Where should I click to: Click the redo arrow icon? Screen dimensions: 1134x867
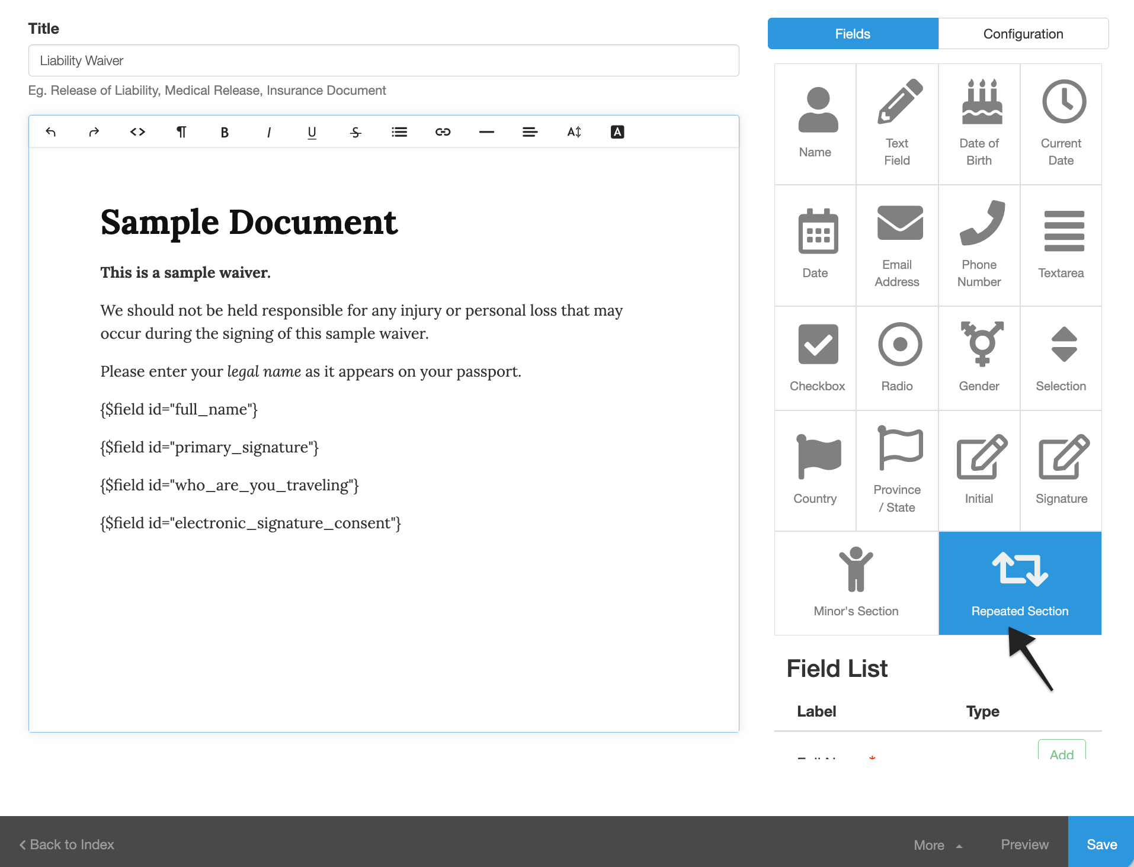tap(94, 132)
